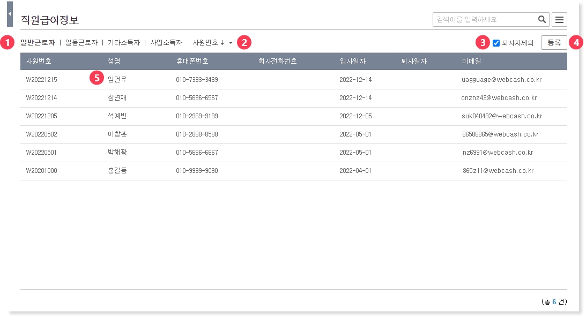The width and height of the screenshot is (586, 318).
Task: Click the 성명 column header
Action: coord(114,62)
